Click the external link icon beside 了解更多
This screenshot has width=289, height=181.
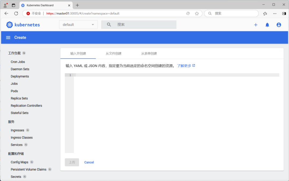pos(194,66)
